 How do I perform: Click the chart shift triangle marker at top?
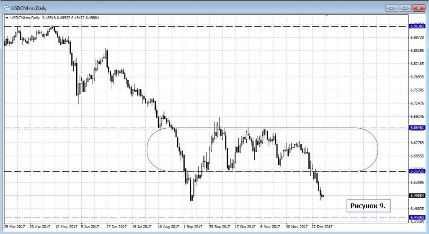(x=327, y=15)
